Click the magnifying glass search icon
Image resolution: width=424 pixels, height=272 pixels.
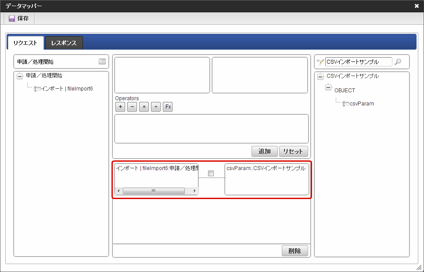(x=398, y=62)
